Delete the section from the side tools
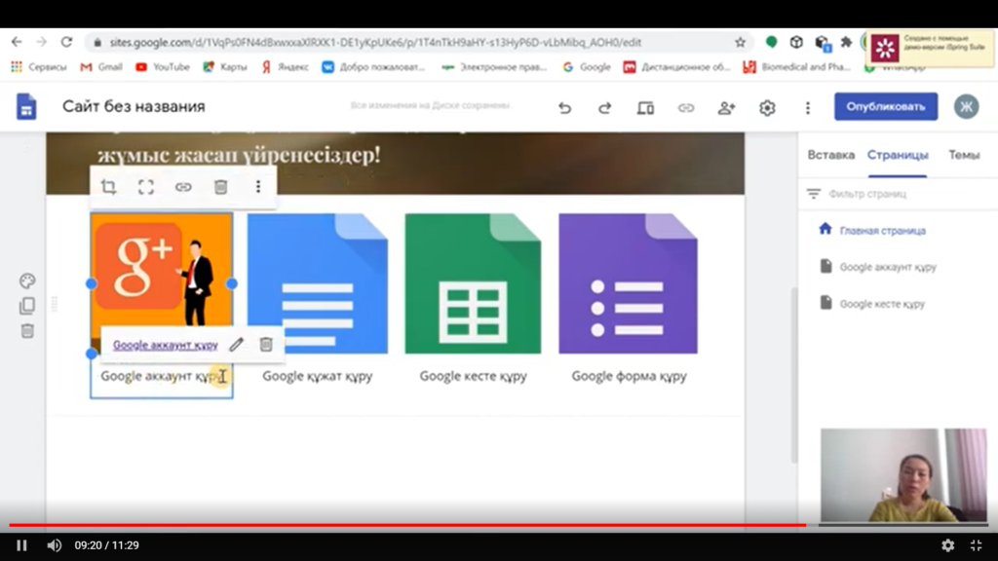 (x=26, y=331)
